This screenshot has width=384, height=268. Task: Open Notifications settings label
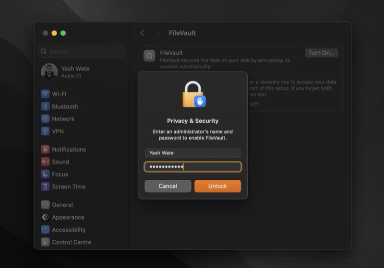(x=69, y=150)
